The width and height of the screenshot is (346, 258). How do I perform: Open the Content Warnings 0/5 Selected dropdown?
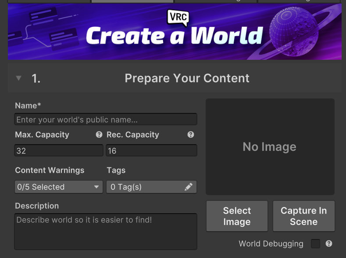[x=59, y=187]
